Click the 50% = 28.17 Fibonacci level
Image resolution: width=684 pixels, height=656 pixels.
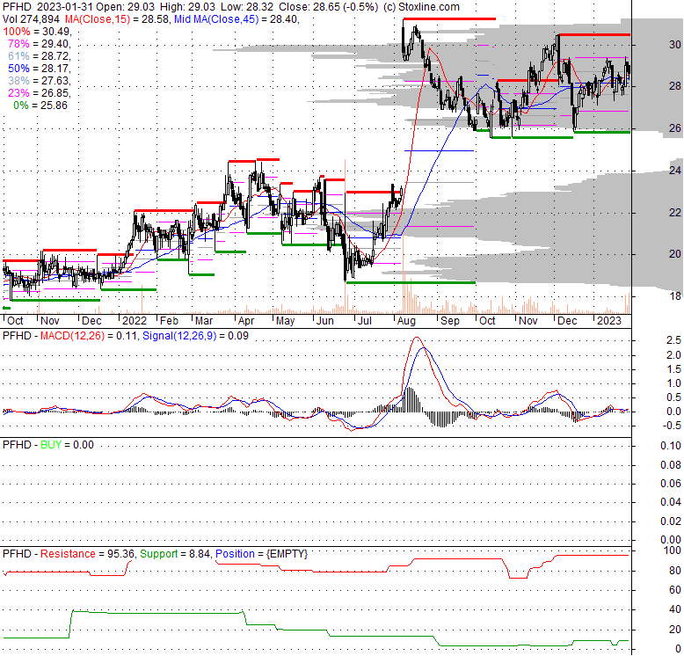click(39, 69)
